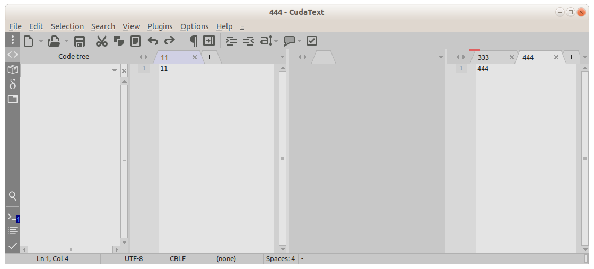Viewport: 594px width, 269px height.
Task: Click the Validate checkmark icon in sidebar
Action: click(x=13, y=246)
